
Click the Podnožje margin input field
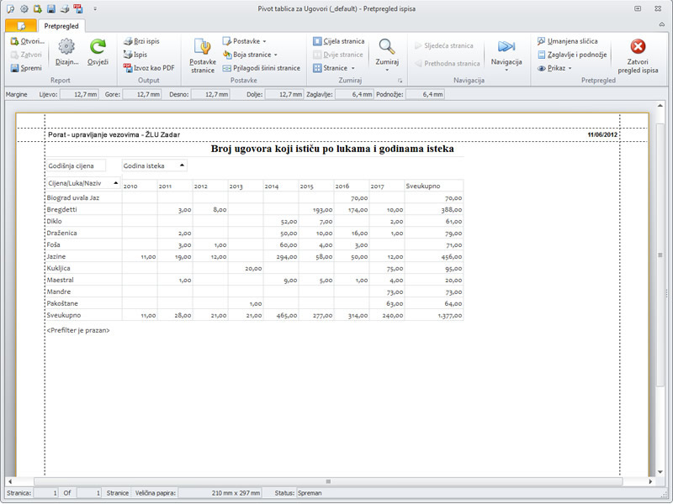425,94
